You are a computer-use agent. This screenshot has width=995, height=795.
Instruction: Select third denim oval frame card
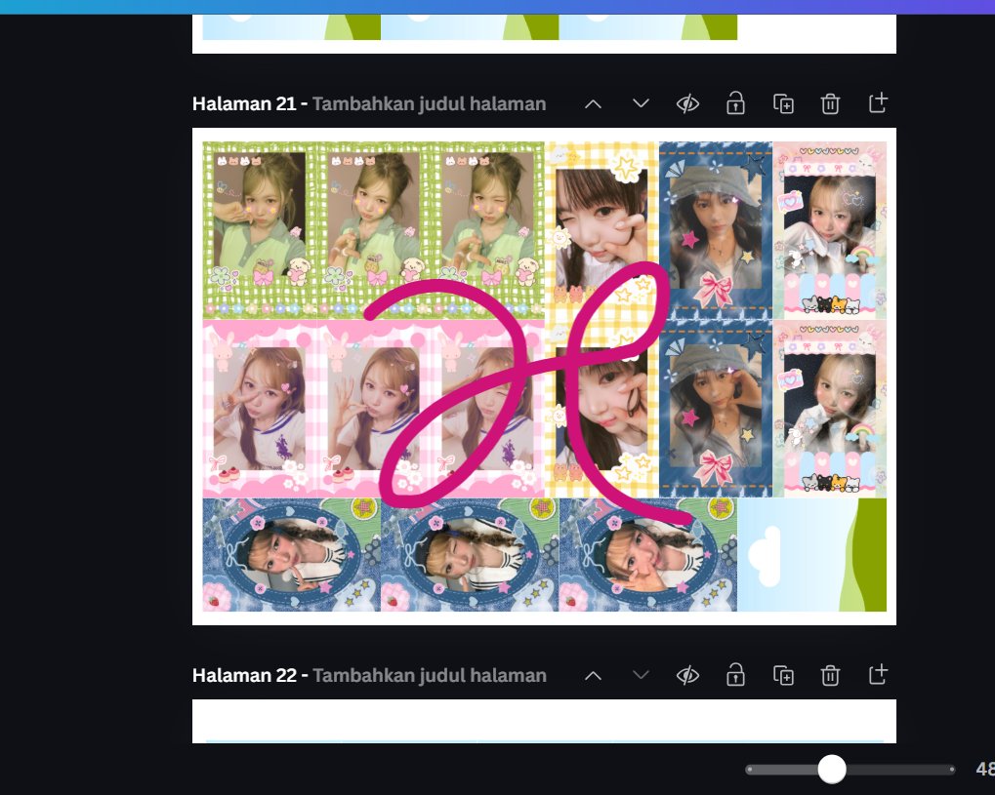tap(648, 555)
